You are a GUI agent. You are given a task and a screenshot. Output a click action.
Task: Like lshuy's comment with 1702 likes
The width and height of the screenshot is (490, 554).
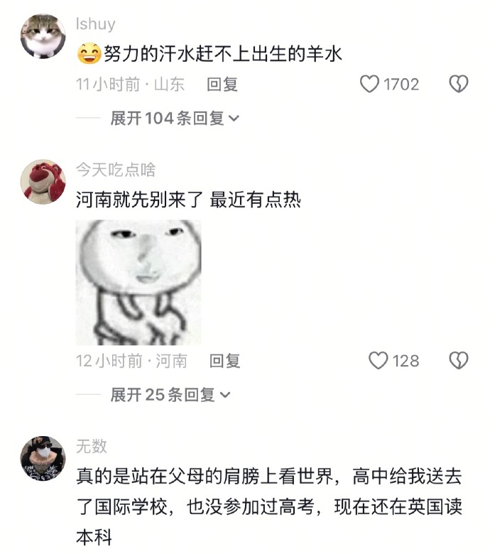coord(369,84)
